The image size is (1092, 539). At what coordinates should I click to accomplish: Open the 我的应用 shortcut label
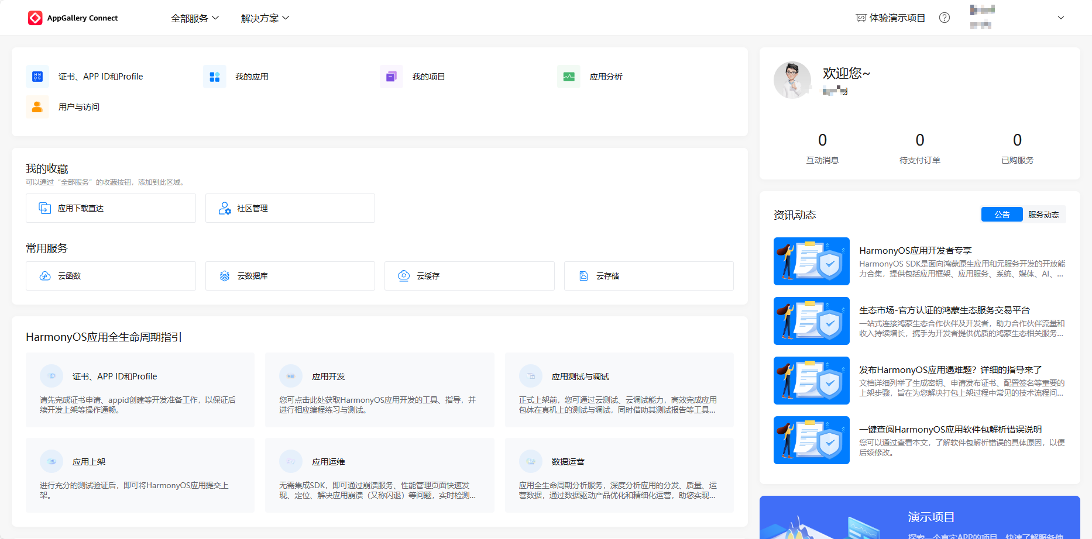click(252, 77)
